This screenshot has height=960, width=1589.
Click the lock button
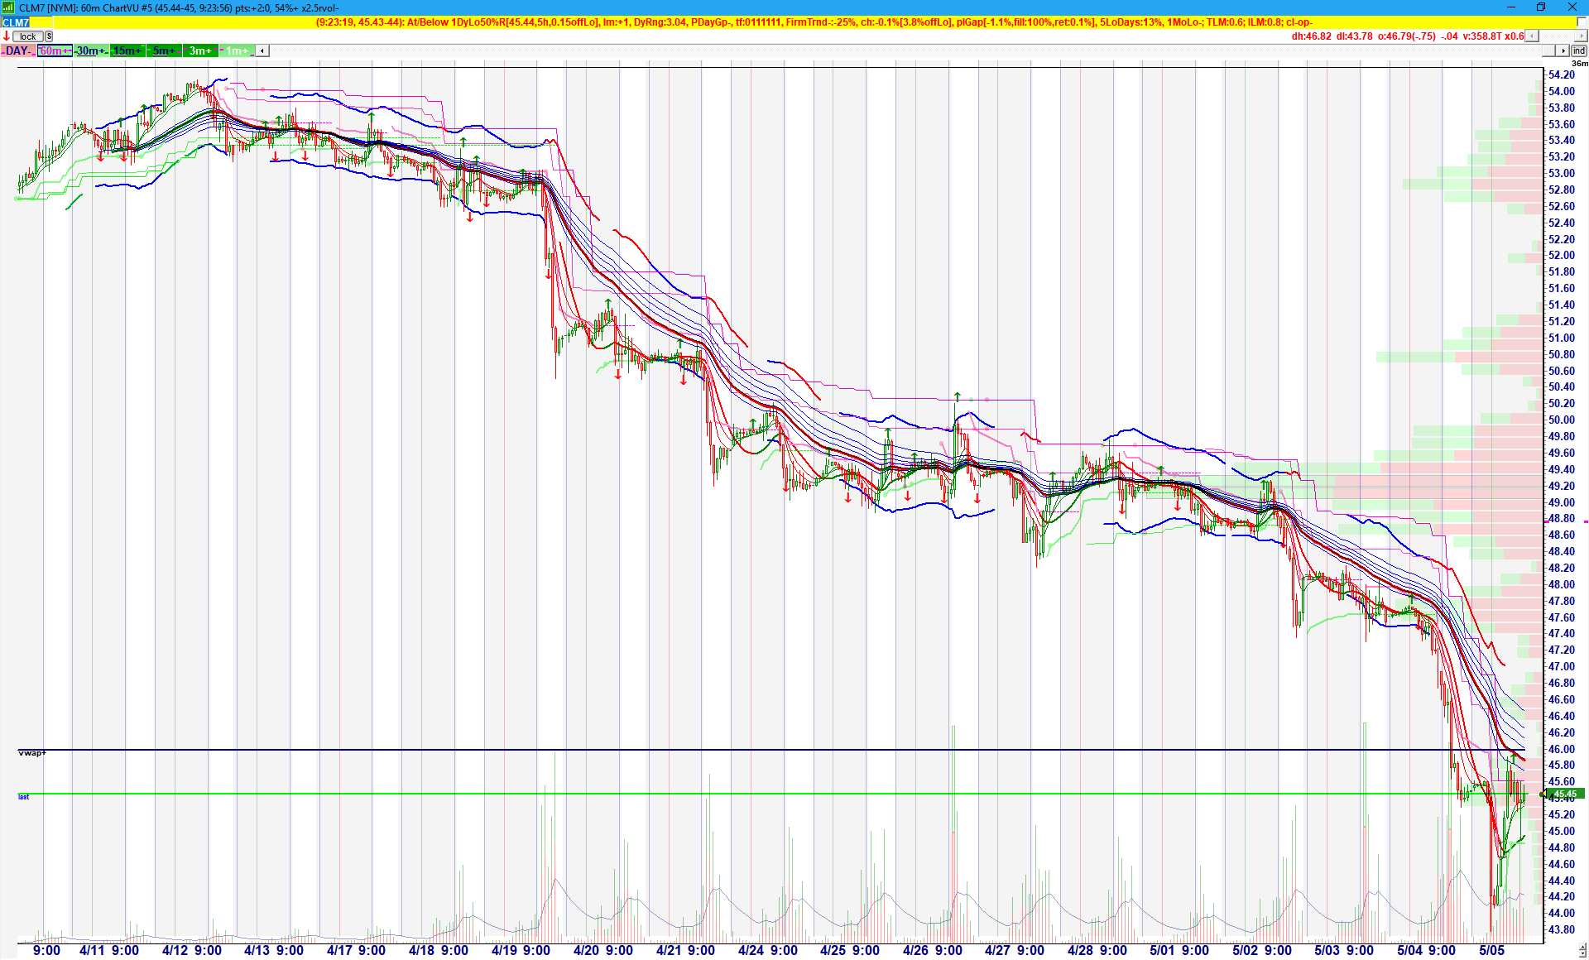[27, 36]
